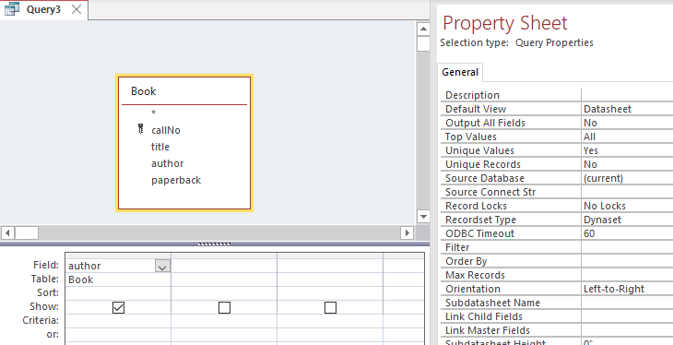
Task: Select the General tab in Property Sheet
Action: [460, 72]
